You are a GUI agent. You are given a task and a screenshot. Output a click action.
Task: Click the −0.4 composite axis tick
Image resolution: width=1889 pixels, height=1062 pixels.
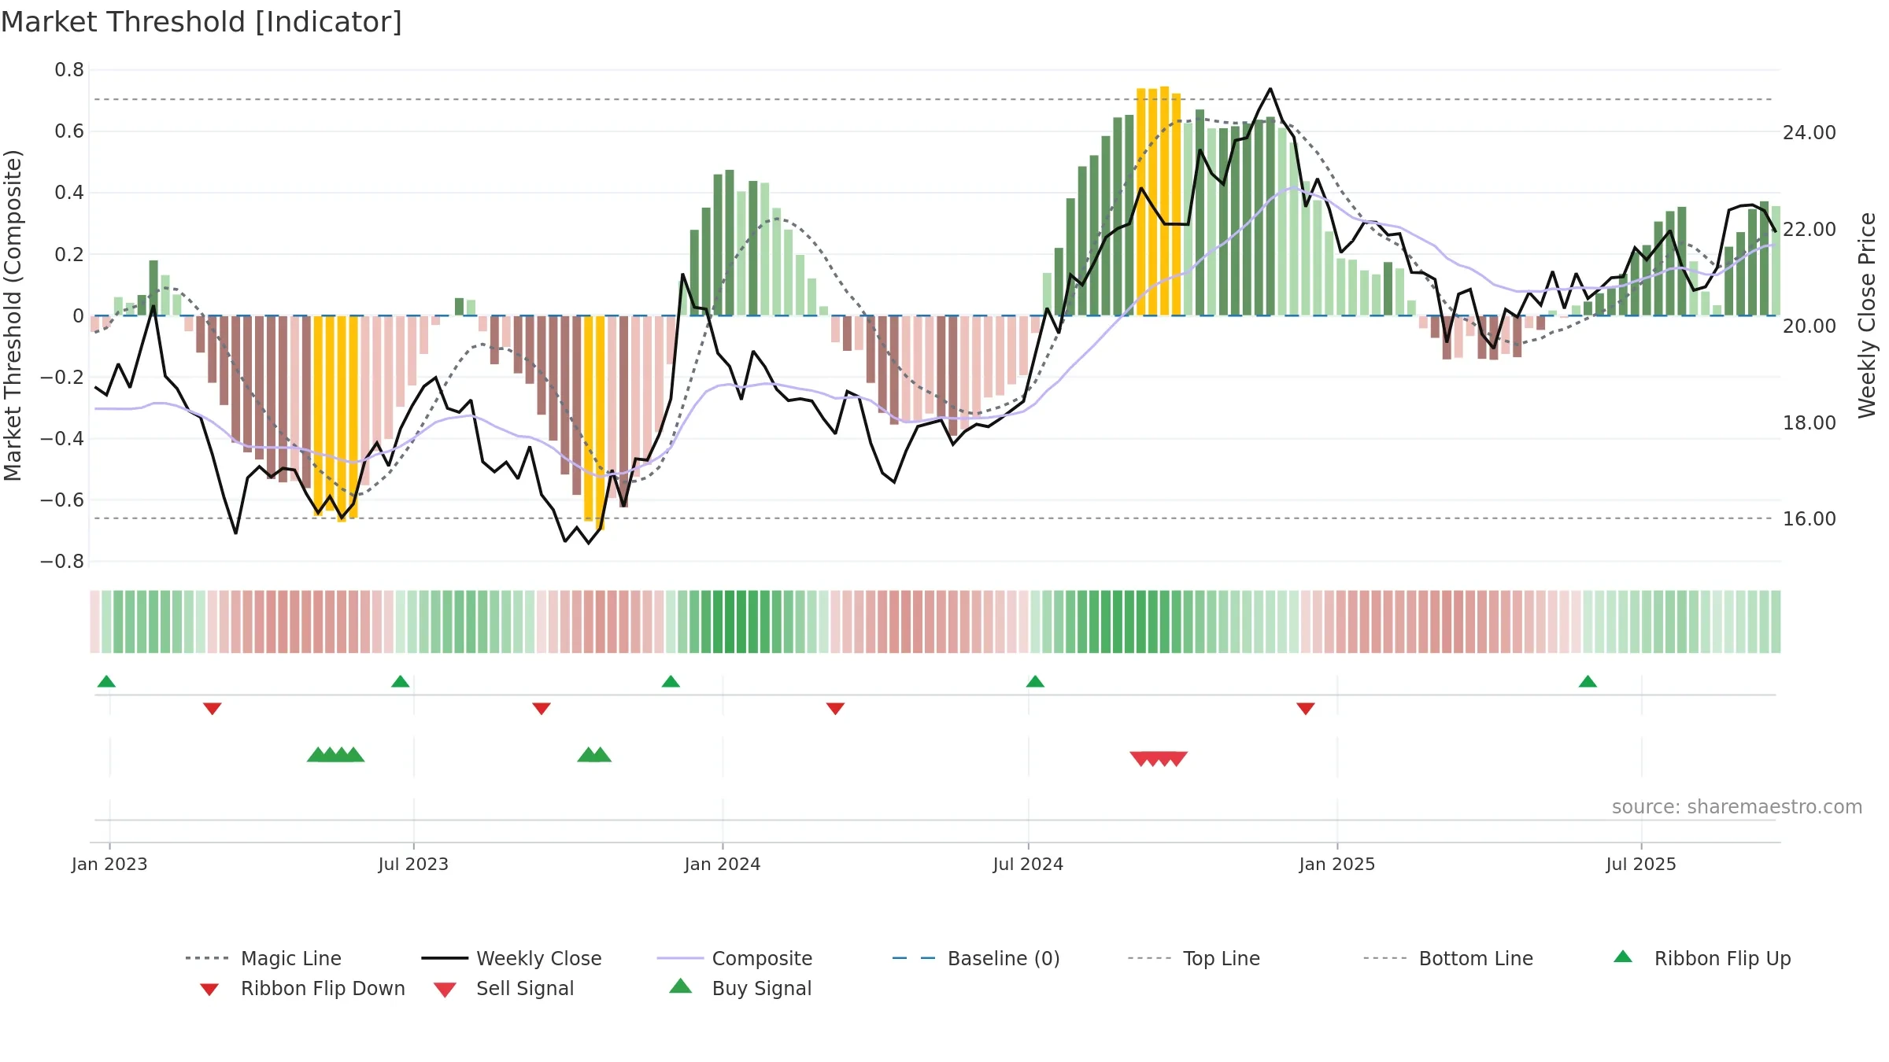click(x=62, y=438)
